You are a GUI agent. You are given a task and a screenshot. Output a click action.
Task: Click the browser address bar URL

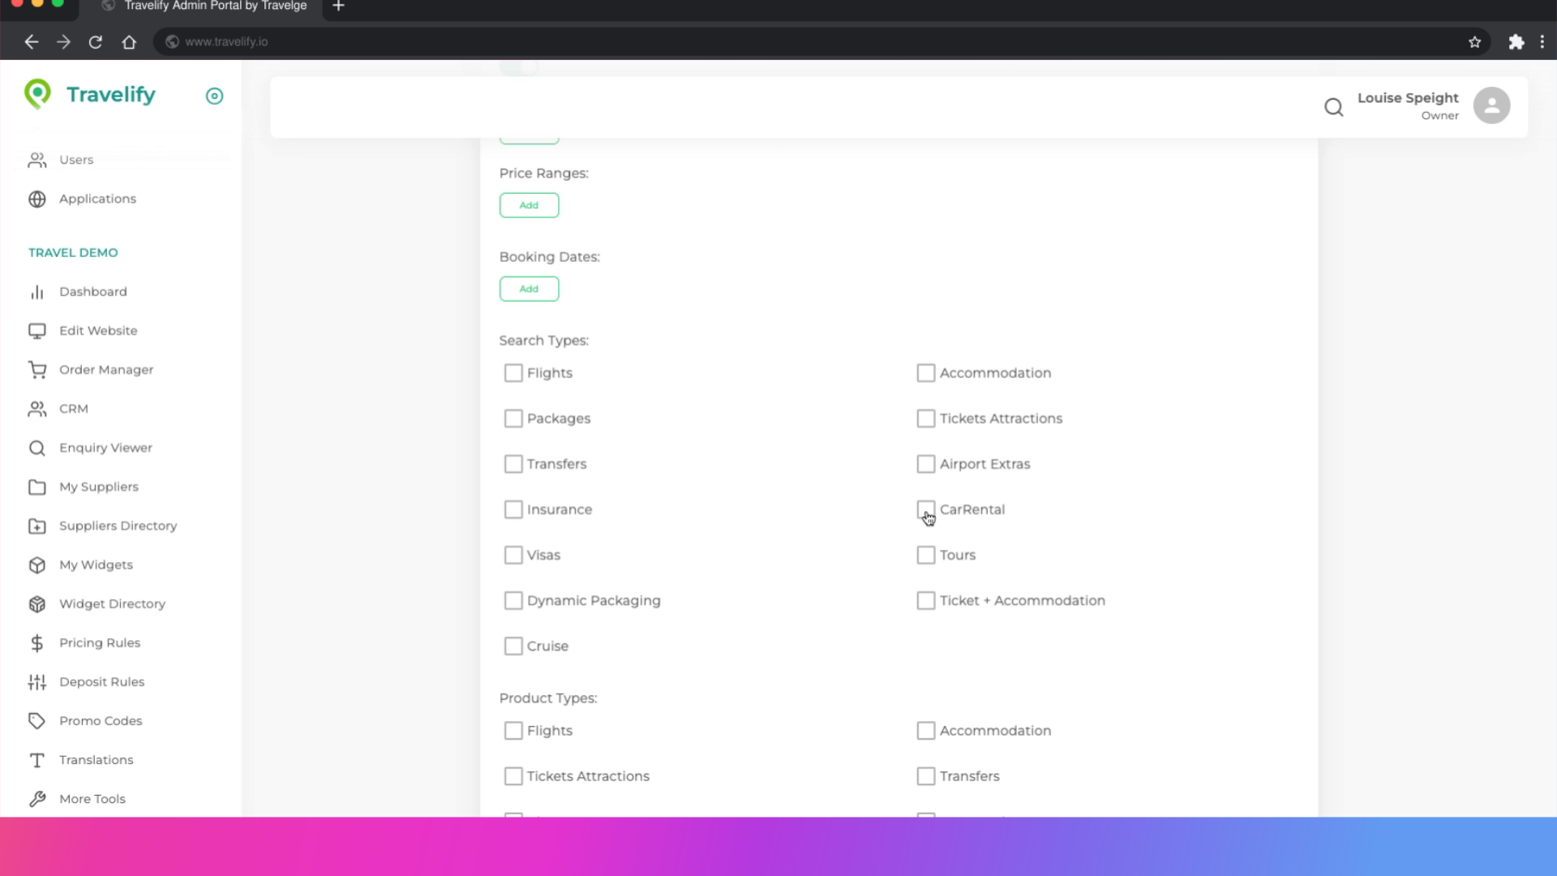pos(226,42)
